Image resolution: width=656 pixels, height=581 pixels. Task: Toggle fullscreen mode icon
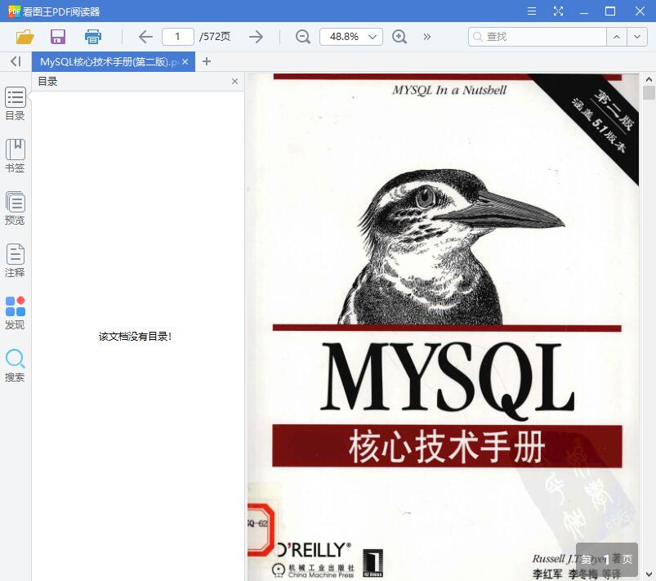[x=558, y=11]
